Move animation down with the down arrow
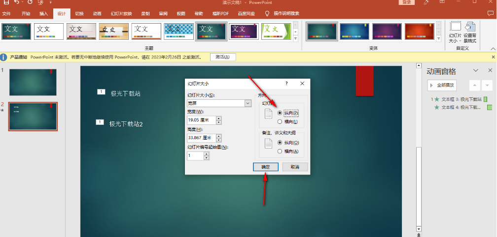Viewport: 497px width, 237px height. [487, 86]
